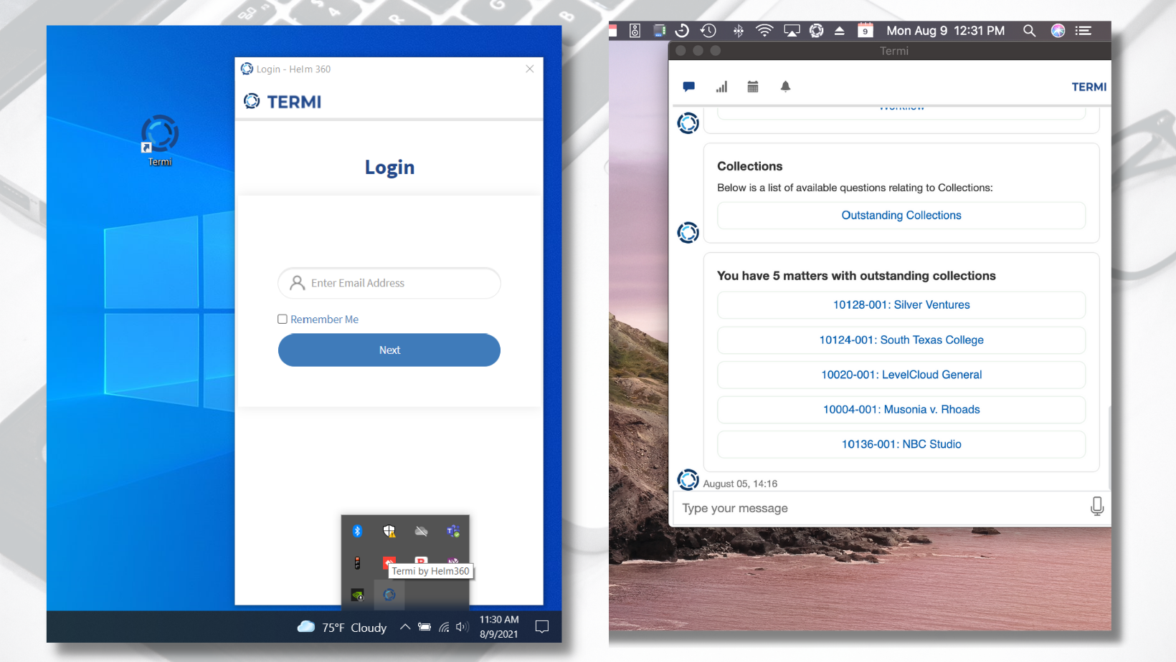Open the Termi desktop shortcut icon

tap(159, 140)
